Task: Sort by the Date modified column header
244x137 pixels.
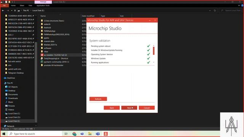Action: pyautogui.click(x=88, y=16)
